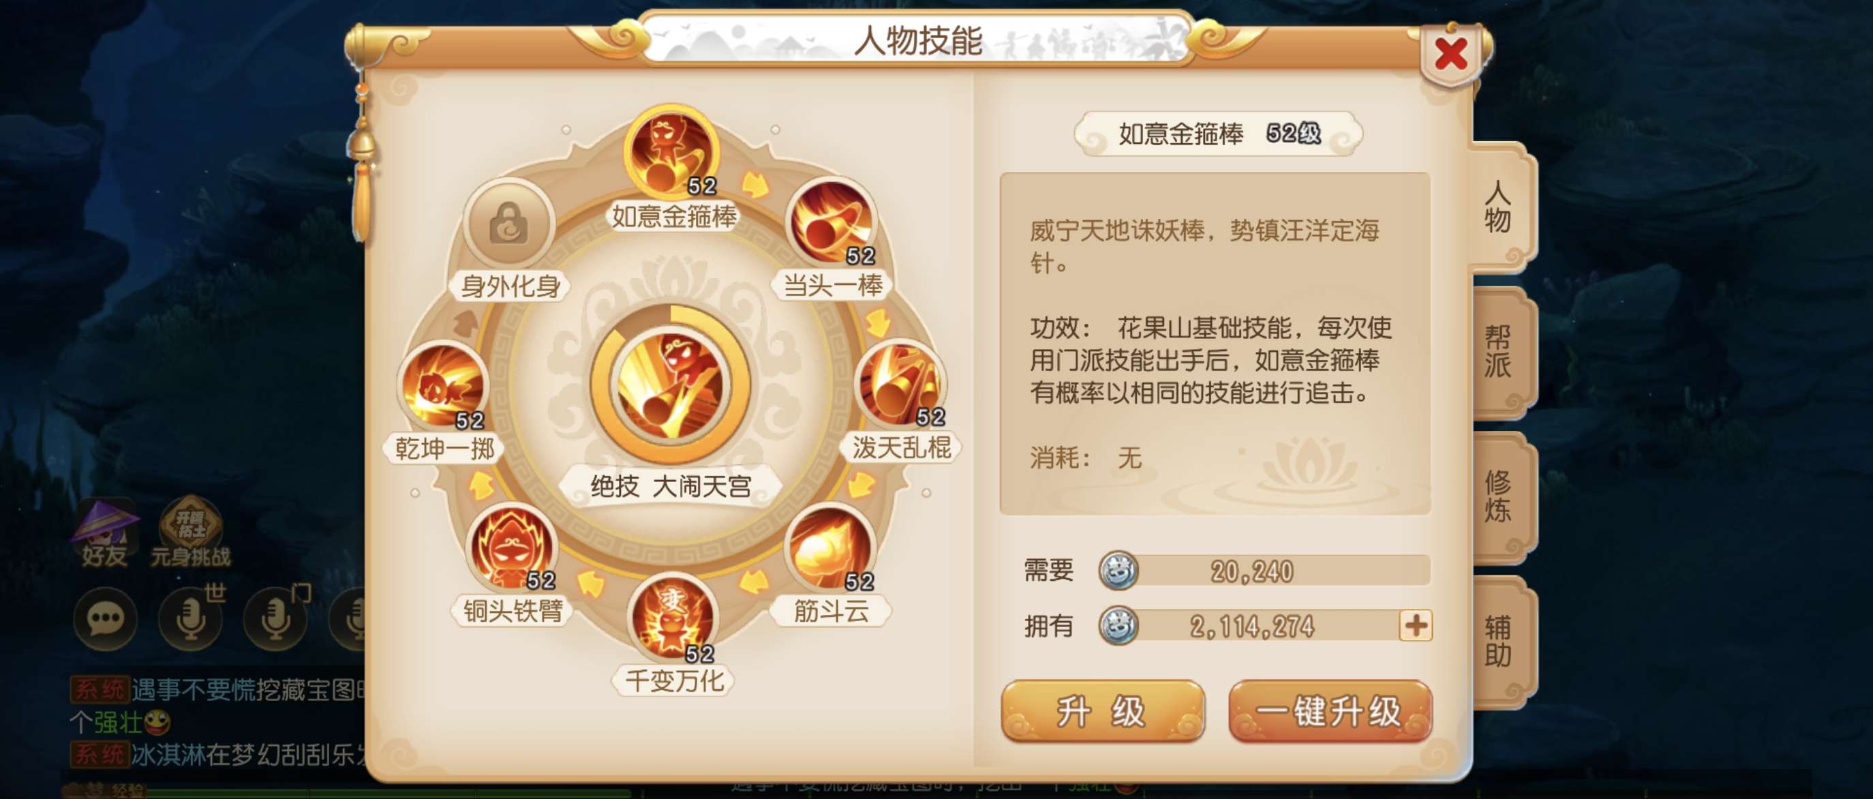This screenshot has height=799, width=1873.
Task: Switch to the 帮派 tab
Action: (1499, 352)
